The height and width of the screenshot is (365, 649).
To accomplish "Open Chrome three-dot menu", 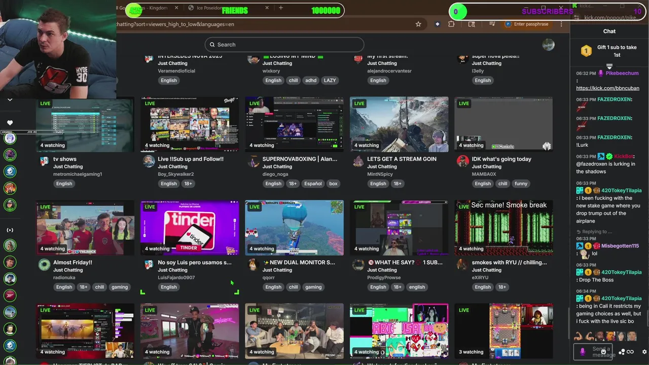I will [561, 24].
